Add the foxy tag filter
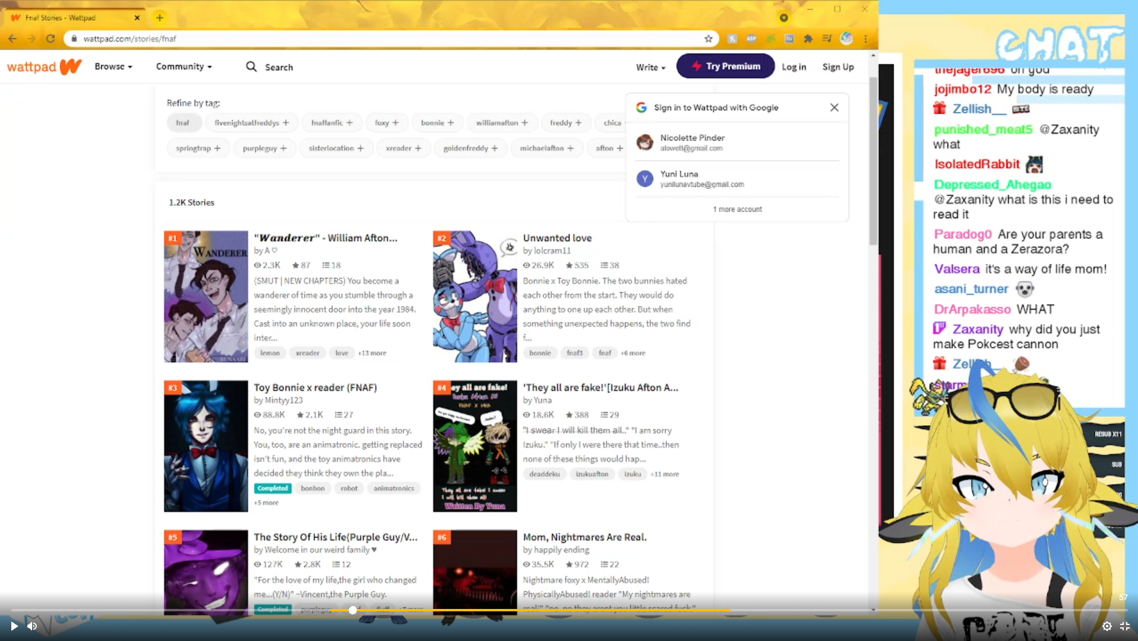The width and height of the screenshot is (1138, 641). tap(387, 123)
